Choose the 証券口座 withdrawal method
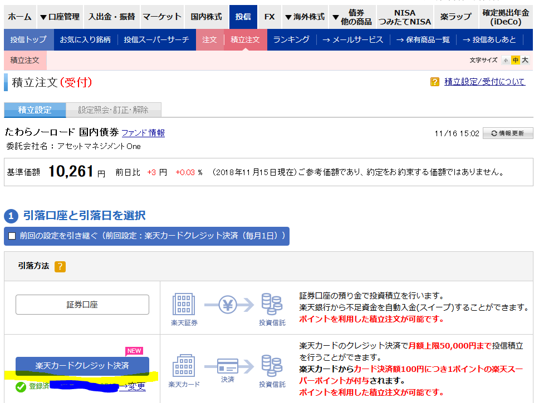This screenshot has width=534, height=403. click(82, 305)
